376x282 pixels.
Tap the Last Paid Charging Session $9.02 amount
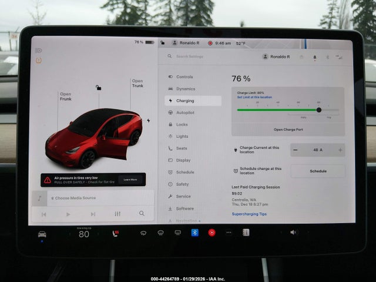[237, 193]
